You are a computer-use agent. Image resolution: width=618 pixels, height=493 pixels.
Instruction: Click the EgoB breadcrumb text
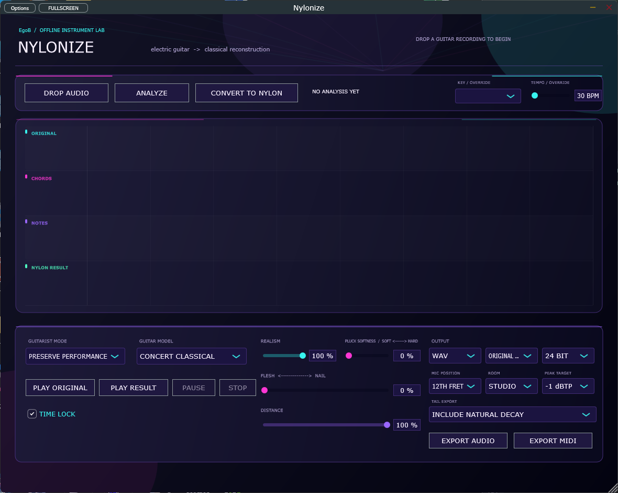25,30
